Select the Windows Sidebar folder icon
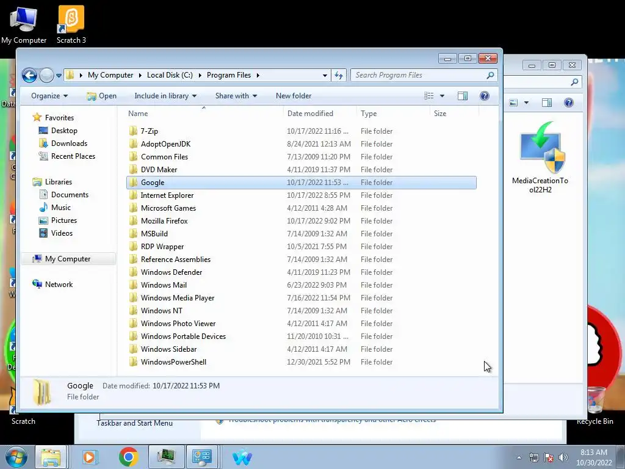The height and width of the screenshot is (469, 625). tap(133, 349)
